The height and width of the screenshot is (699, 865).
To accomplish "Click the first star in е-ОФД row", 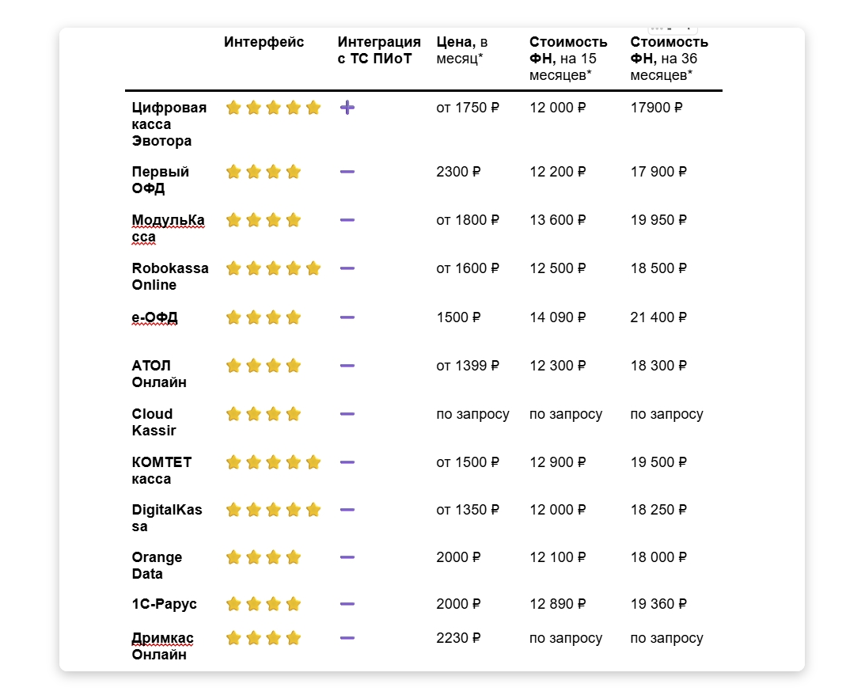I will coord(233,317).
